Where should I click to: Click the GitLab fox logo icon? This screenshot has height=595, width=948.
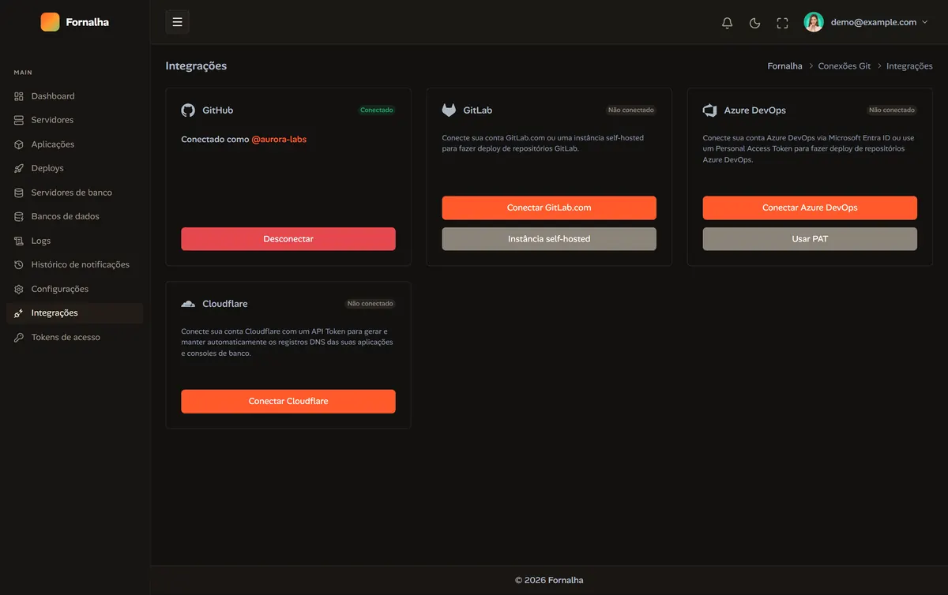click(x=449, y=110)
